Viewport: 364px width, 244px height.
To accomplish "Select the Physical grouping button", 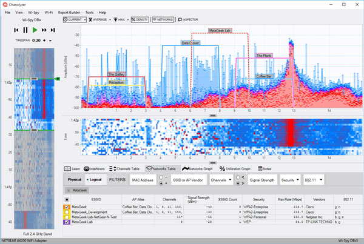I will pyautogui.click(x=74, y=180).
